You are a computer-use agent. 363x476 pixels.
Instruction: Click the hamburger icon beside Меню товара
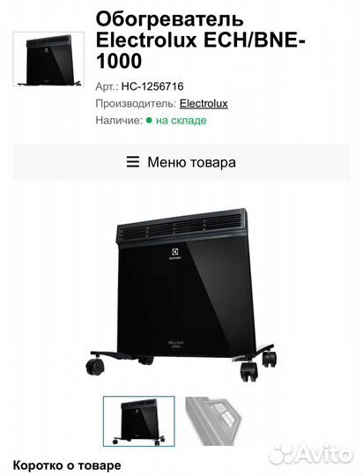(x=133, y=162)
